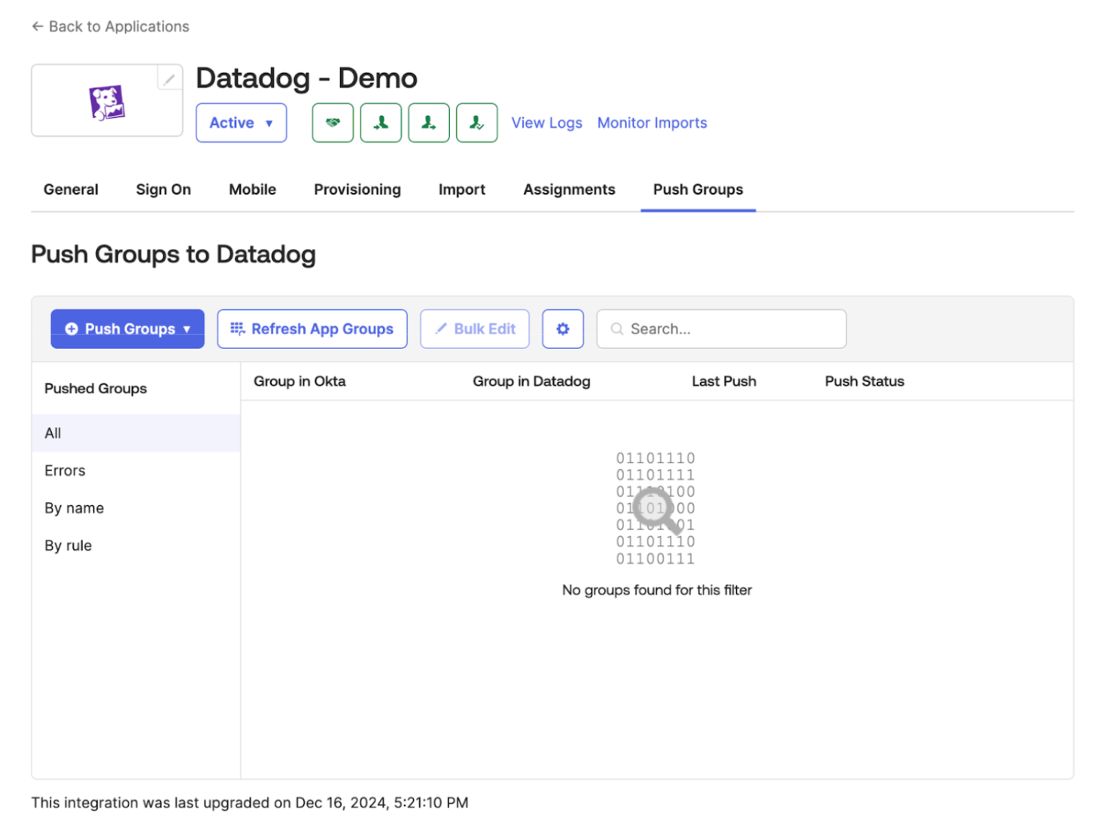Click the No groups found message
Image resolution: width=1101 pixels, height=833 pixels.
[x=657, y=590]
